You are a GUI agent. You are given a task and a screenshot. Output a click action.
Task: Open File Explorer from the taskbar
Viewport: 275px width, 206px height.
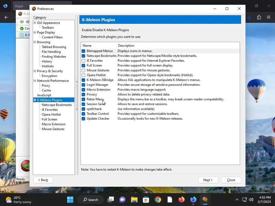coord(134,200)
